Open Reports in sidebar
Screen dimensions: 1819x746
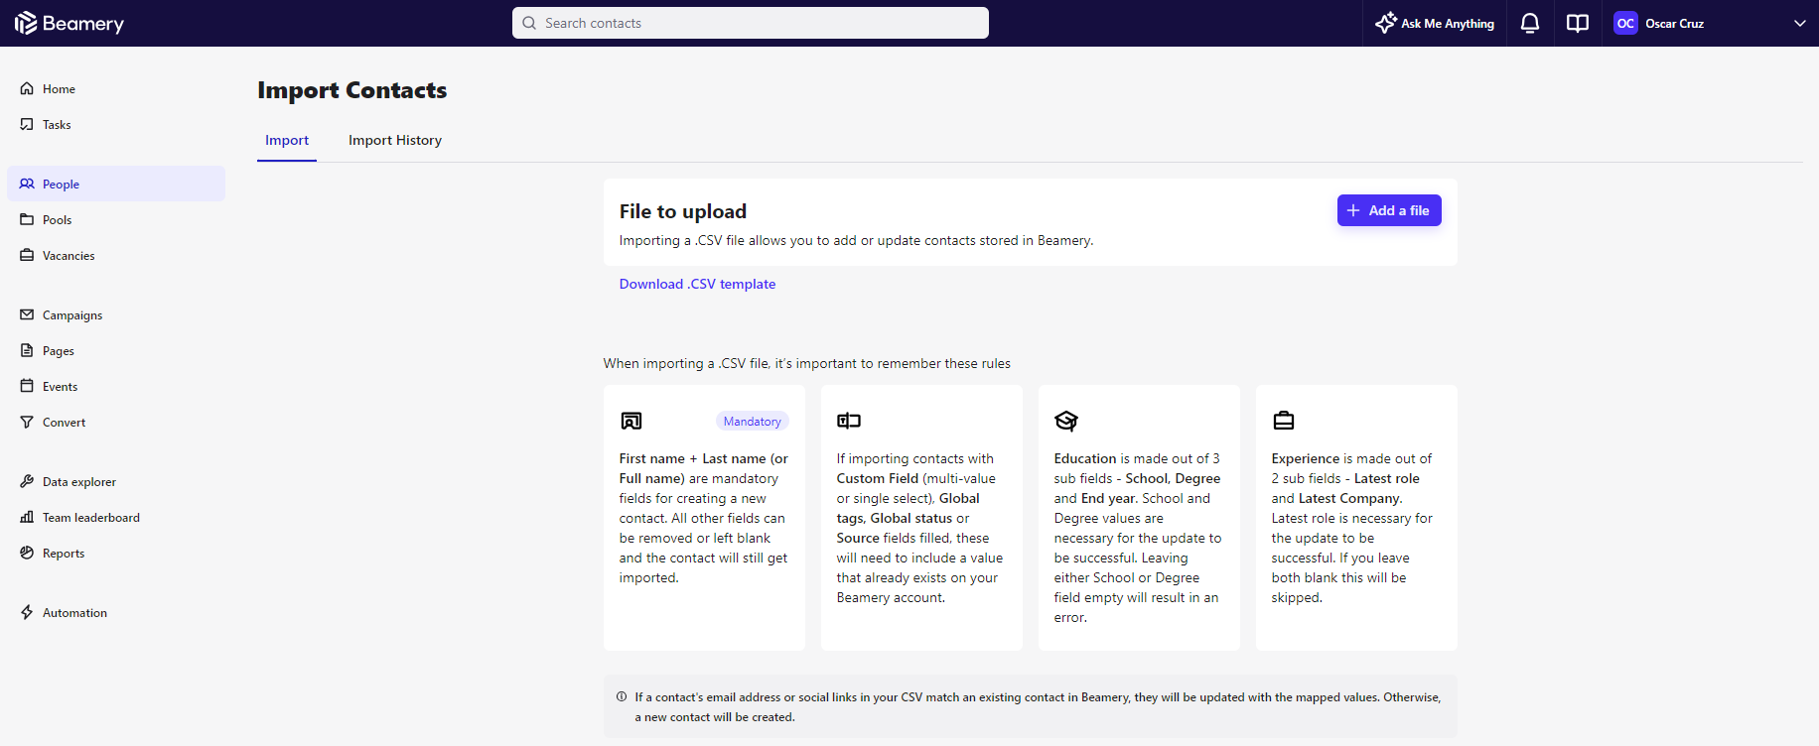[x=116, y=553]
